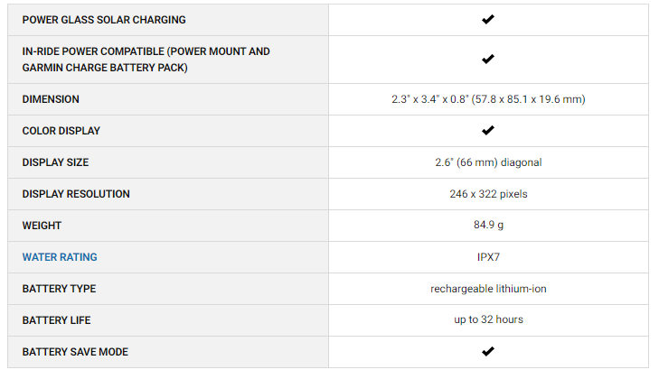Select the dimension measurement value text
This screenshot has width=659, height=379.
click(488, 99)
